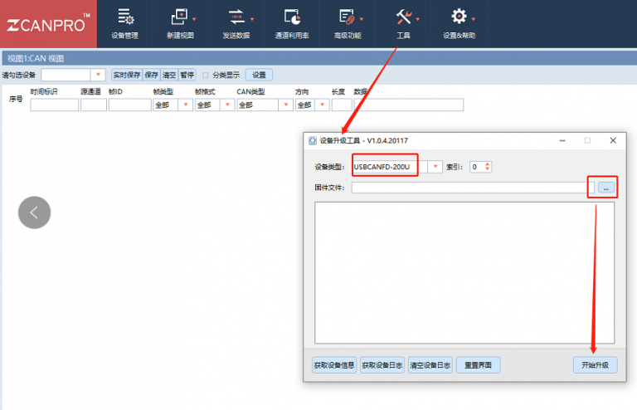Viewport: 637px width, 410px height.
Task: Click the 固件文件 path input field
Action: (x=467, y=188)
